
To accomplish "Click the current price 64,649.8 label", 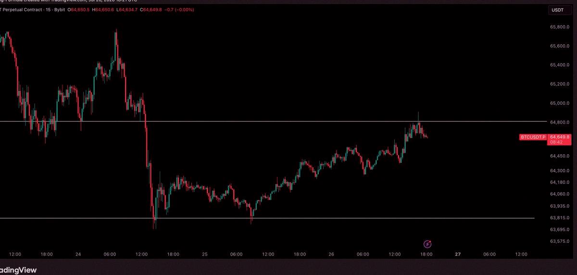I will [559, 137].
